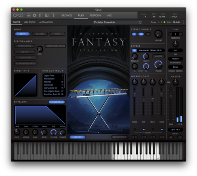The width and height of the screenshot is (197, 176).
Task: Toggle the right panel view icon
Action: pyautogui.click(x=52, y=15)
